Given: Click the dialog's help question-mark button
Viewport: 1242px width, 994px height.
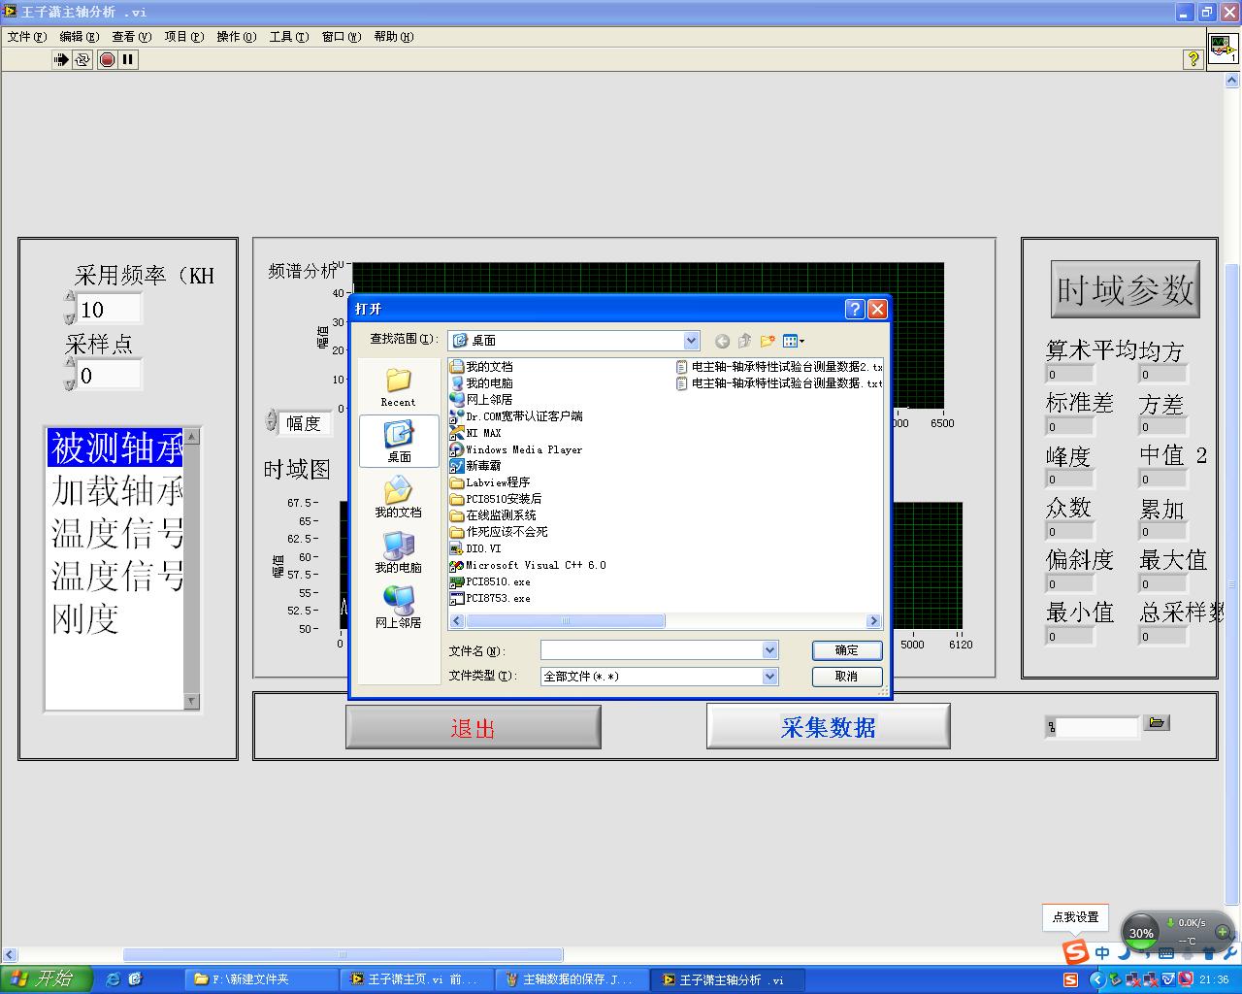Looking at the screenshot, I should [855, 309].
